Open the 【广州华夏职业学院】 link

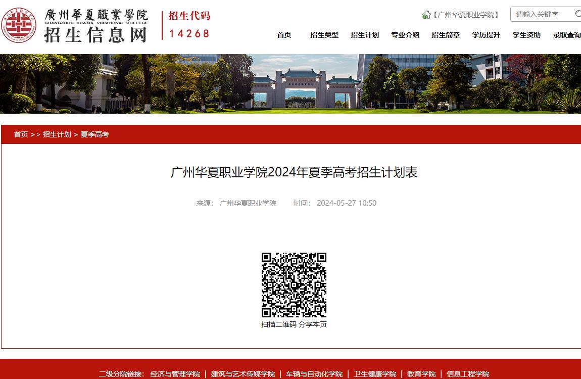pos(466,15)
